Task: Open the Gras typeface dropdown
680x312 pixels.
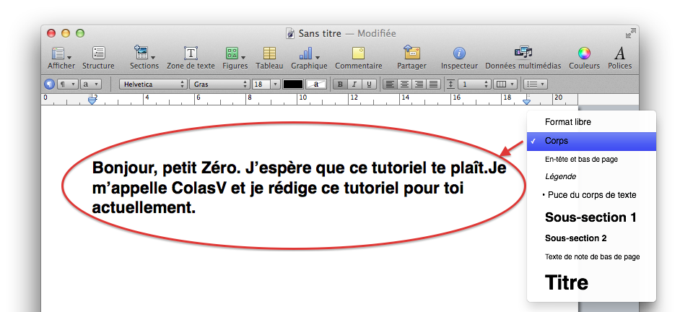Action: tap(220, 84)
